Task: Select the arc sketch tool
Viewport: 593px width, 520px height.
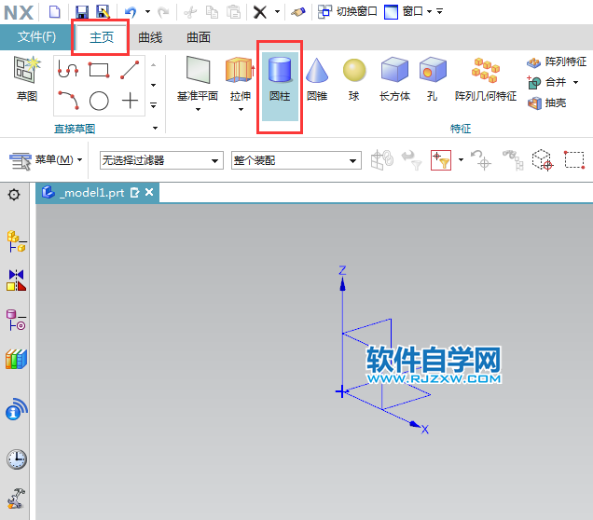Action: [x=68, y=101]
